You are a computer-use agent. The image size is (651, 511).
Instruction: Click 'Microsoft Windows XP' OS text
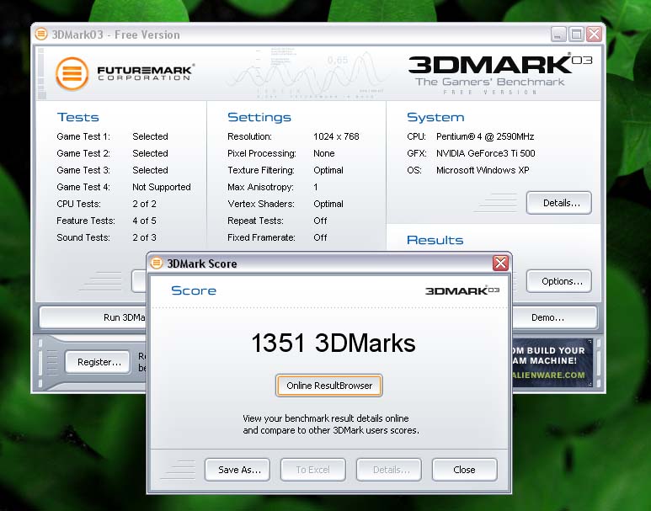point(483,170)
